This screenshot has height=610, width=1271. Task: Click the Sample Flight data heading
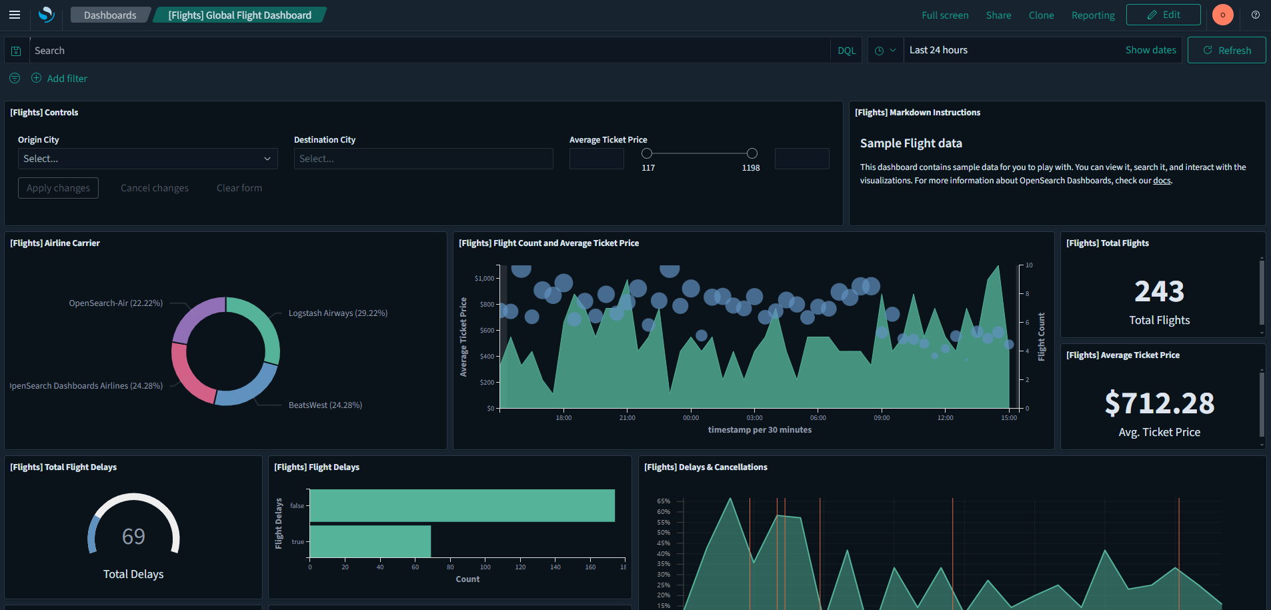point(911,143)
